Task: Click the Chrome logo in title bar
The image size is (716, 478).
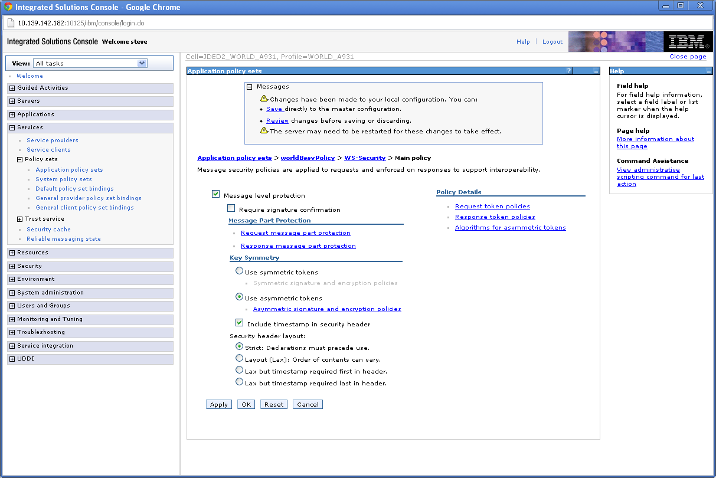Action: (x=8, y=7)
